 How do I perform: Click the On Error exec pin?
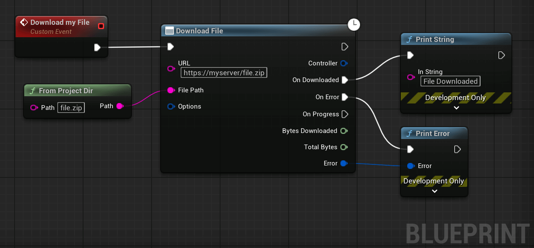click(345, 97)
